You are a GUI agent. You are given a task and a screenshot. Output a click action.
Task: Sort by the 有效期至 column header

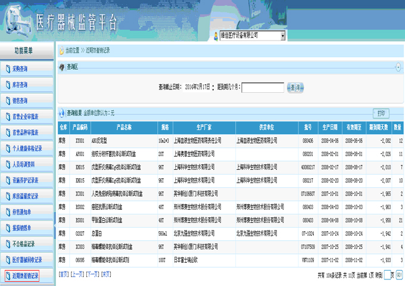[354, 128]
